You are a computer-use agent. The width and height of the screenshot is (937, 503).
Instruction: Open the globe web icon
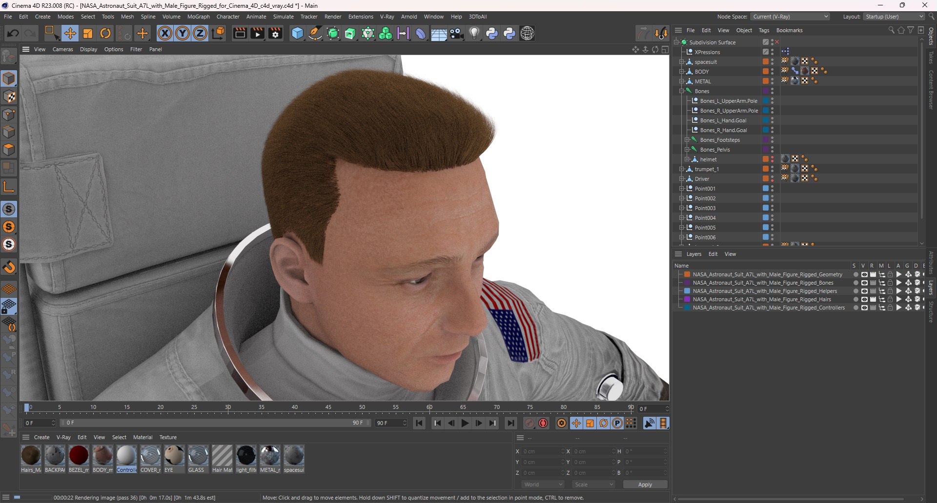tap(528, 33)
